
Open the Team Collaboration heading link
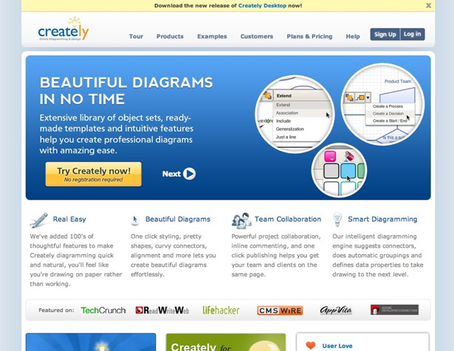click(x=288, y=219)
